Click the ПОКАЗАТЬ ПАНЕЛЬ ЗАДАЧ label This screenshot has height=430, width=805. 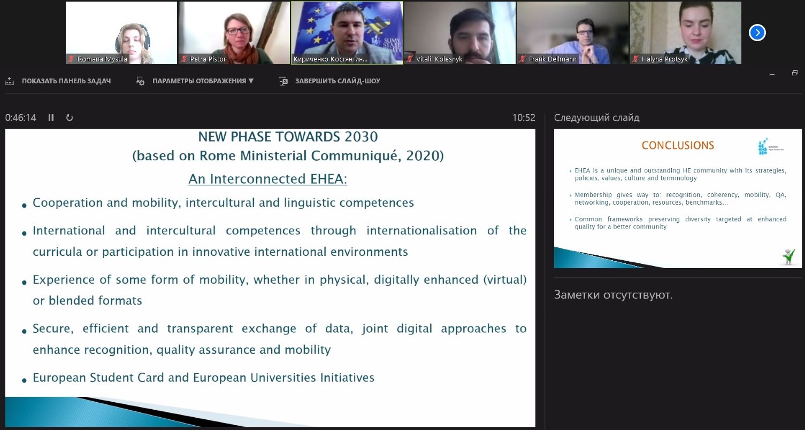pyautogui.click(x=66, y=81)
